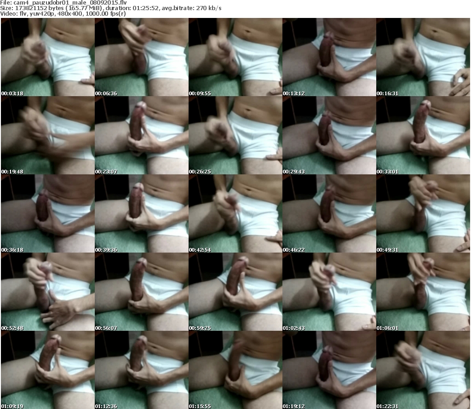View the frame stamped 01:19:12

coord(329,369)
